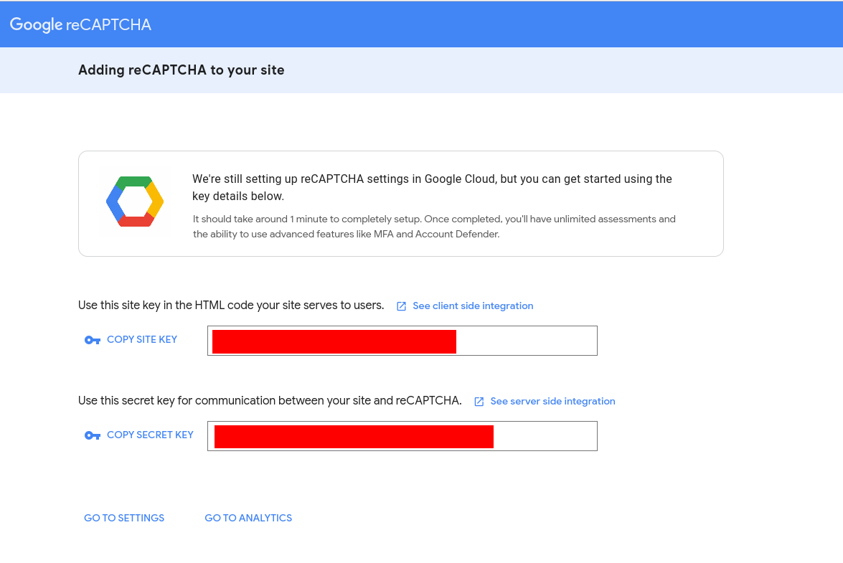Click the site key field
843x563 pixels.
coord(402,341)
